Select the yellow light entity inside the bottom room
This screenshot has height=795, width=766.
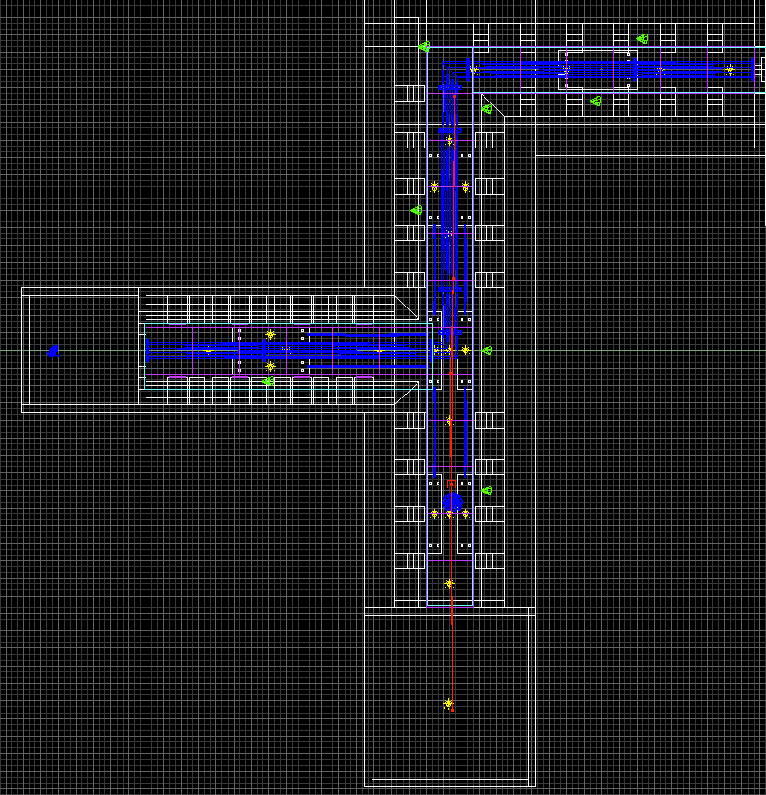point(448,704)
